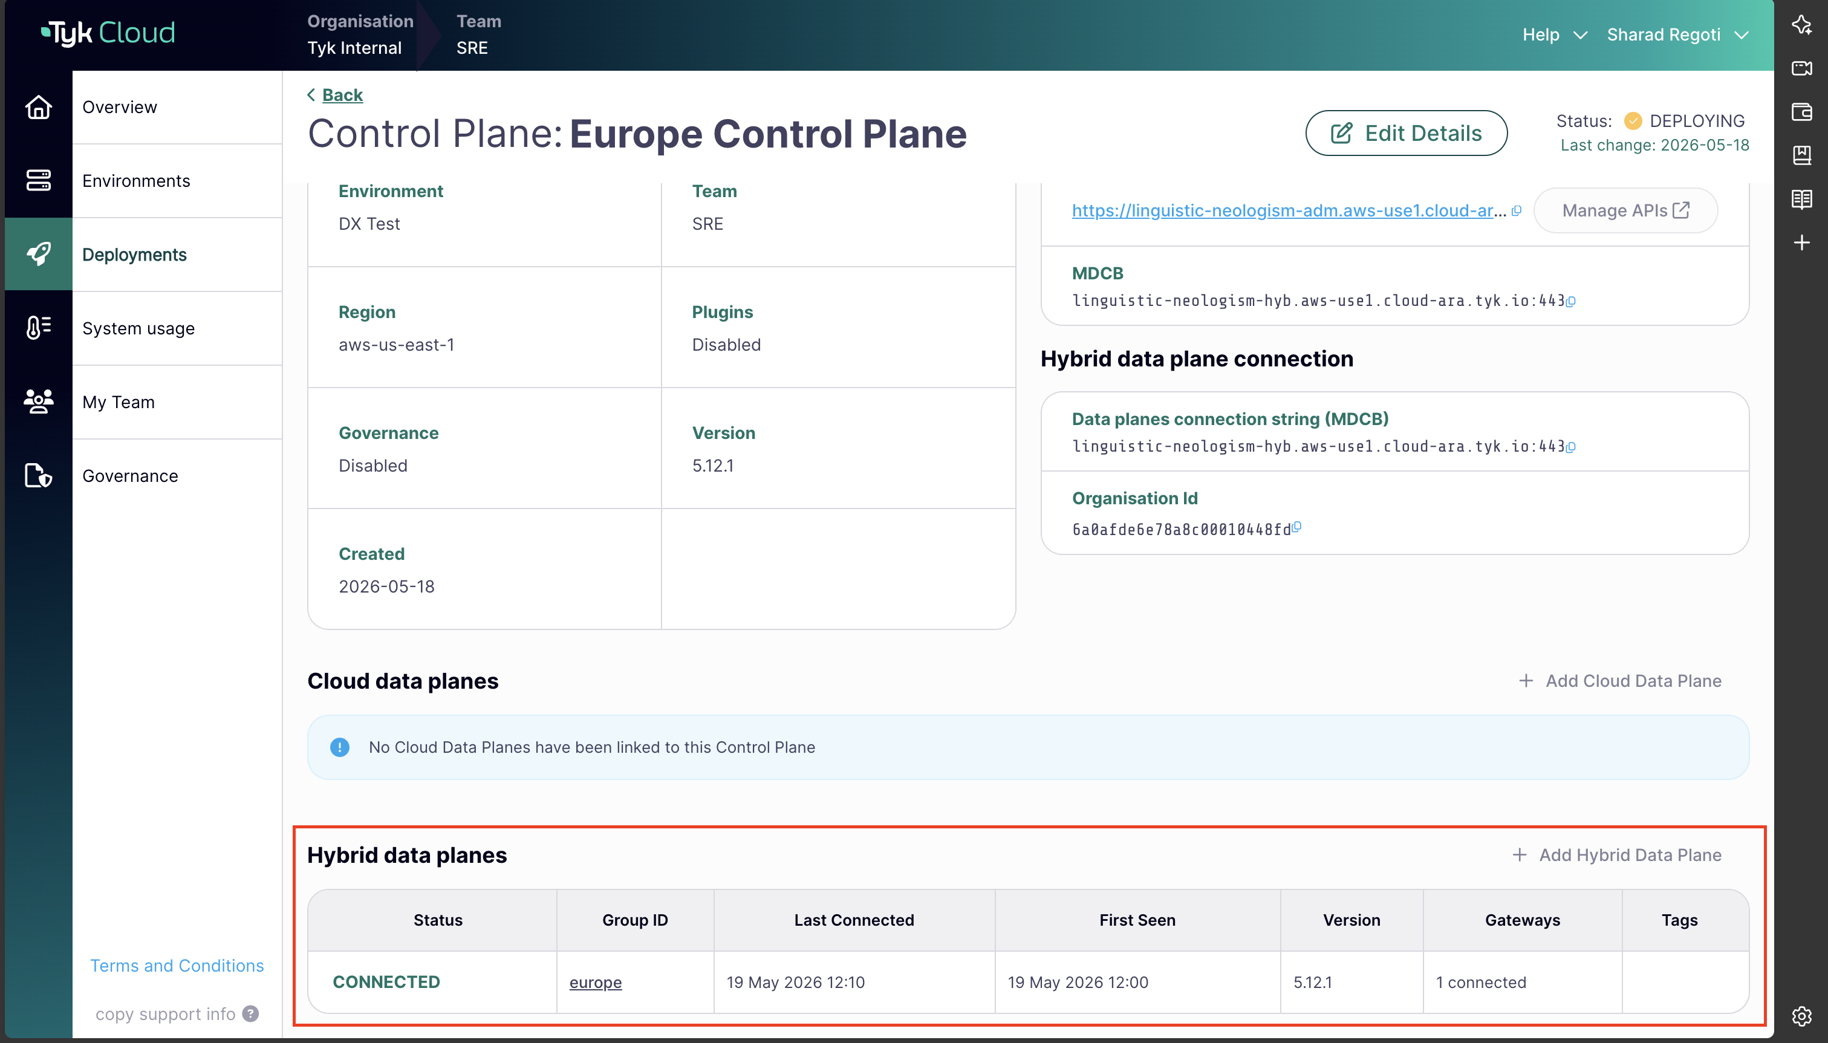Screen dimensions: 1828x1043
Task: Click the Manage APIs button
Action: click(x=1625, y=210)
